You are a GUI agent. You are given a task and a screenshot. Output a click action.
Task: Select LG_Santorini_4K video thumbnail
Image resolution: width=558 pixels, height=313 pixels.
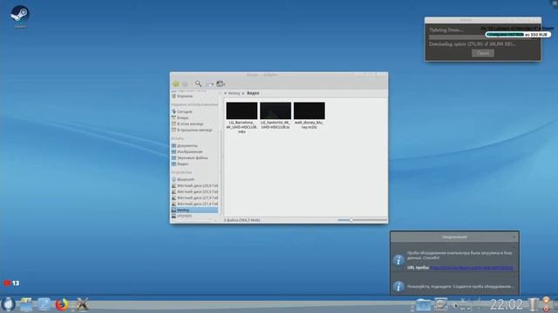coord(276,110)
